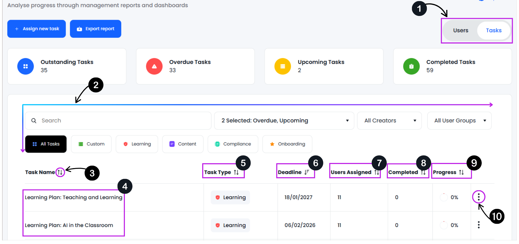
Task: Click the red Overdue Tasks warning icon
Action: 154,66
